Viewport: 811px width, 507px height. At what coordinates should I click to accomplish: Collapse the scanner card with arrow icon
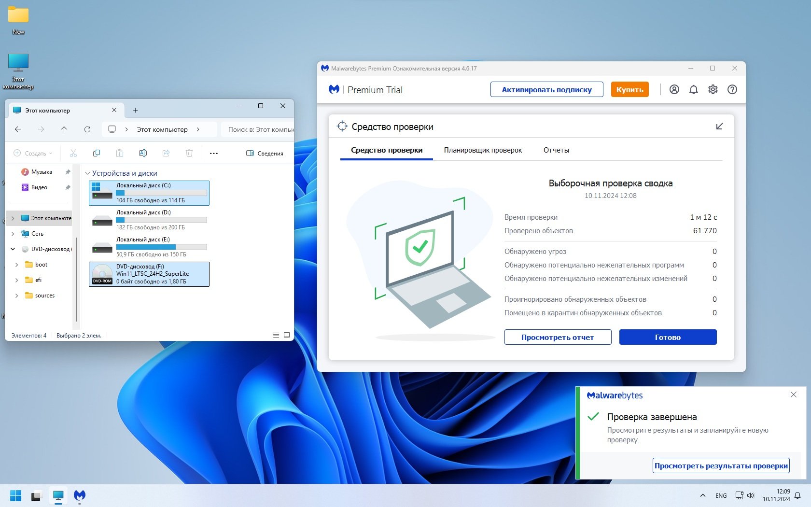pyautogui.click(x=719, y=127)
